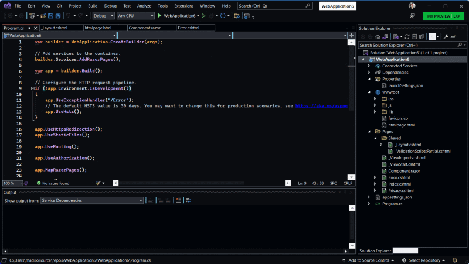
Task: Click the Save All icon
Action: coord(58,16)
